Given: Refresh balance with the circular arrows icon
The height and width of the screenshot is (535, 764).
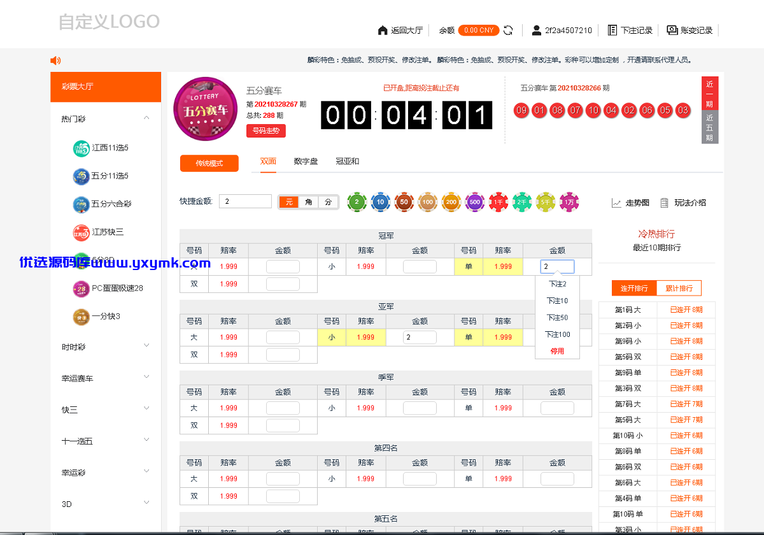Looking at the screenshot, I should pos(508,30).
